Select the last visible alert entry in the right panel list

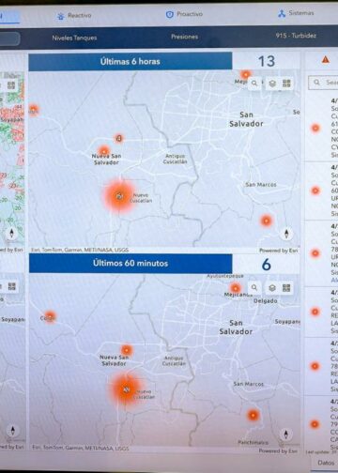(x=322, y=424)
